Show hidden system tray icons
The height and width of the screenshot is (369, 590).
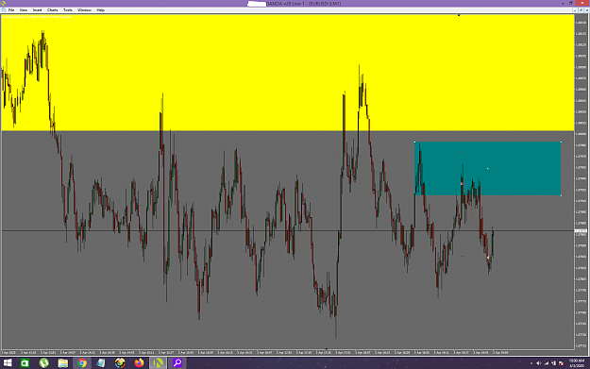coord(531,363)
